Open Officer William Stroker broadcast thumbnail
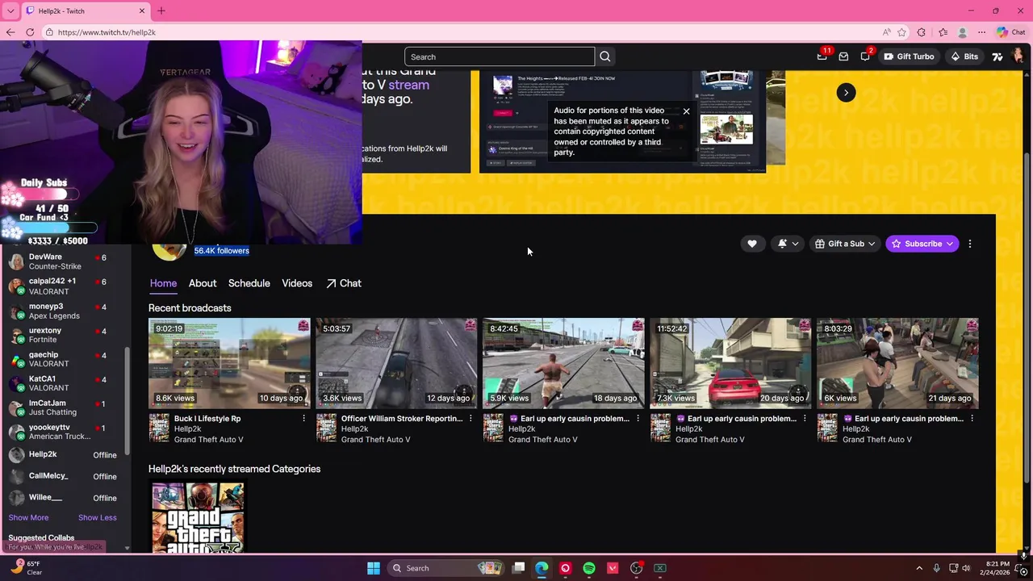1033x581 pixels. (396, 363)
